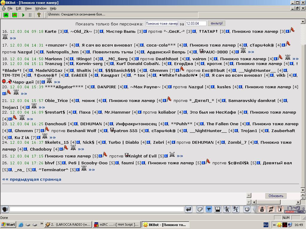Image resolution: width=306 pixels, height=229 pixels.
Task: Click player name Marionn in fight 18
Action: 53,59
